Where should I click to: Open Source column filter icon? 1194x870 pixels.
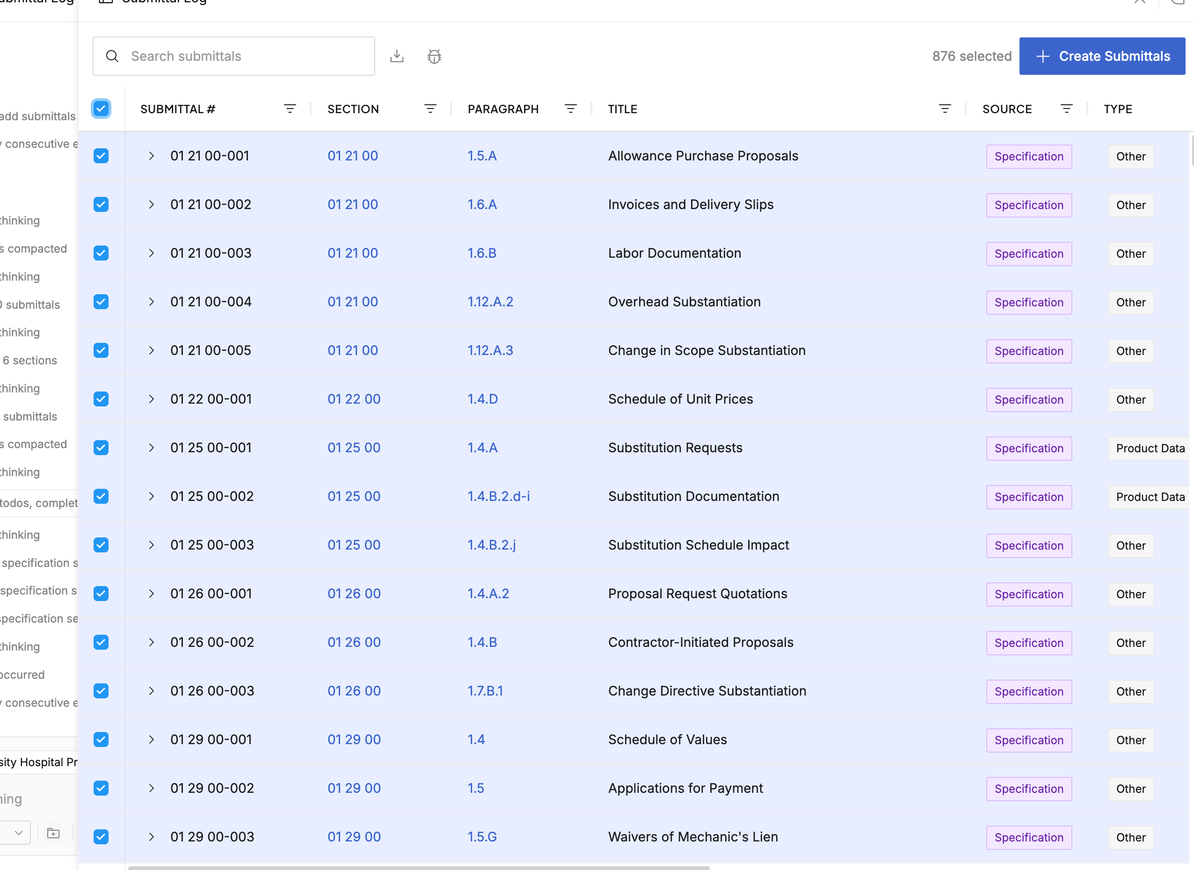(x=1066, y=109)
